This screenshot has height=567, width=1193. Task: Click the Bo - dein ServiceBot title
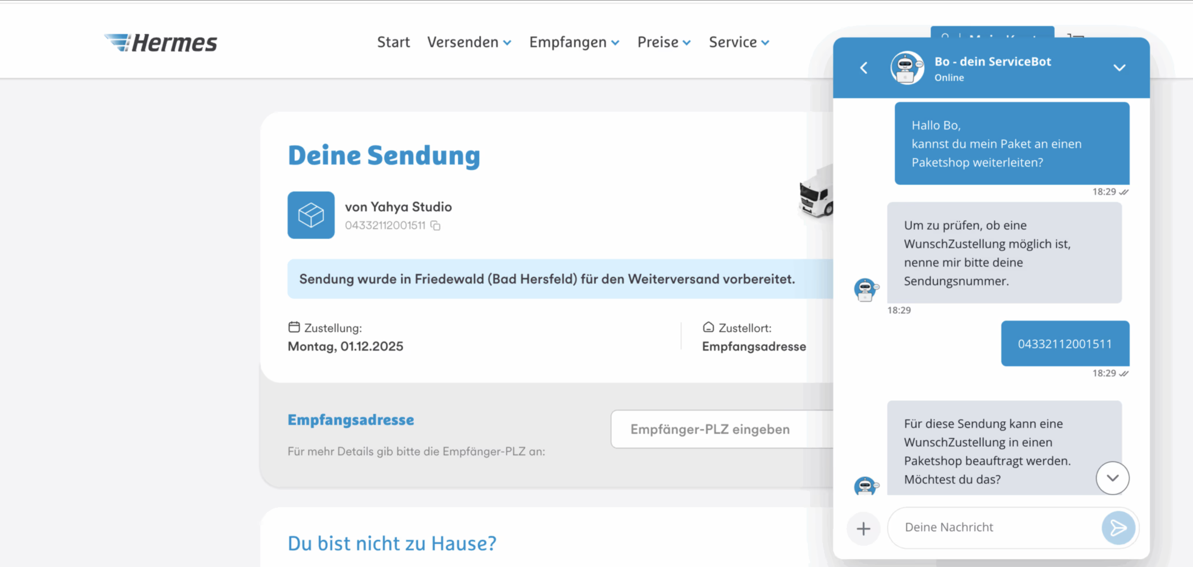pos(993,61)
